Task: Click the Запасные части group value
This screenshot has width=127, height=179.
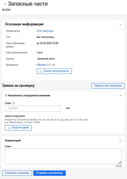Action: (x=46, y=59)
